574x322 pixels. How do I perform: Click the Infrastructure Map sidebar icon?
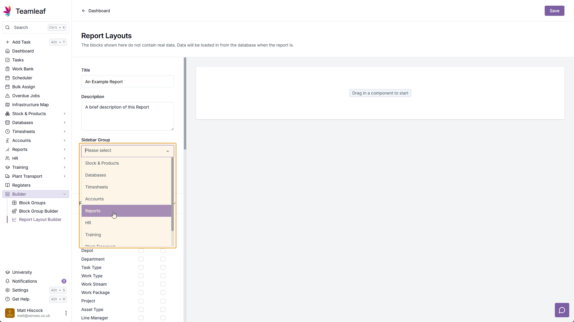coord(7,105)
